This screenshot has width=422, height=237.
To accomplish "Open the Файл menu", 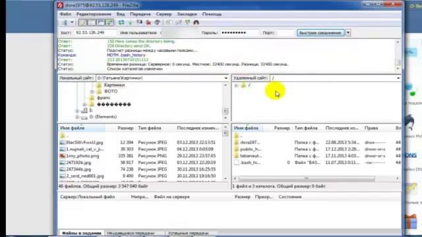I will [x=65, y=14].
